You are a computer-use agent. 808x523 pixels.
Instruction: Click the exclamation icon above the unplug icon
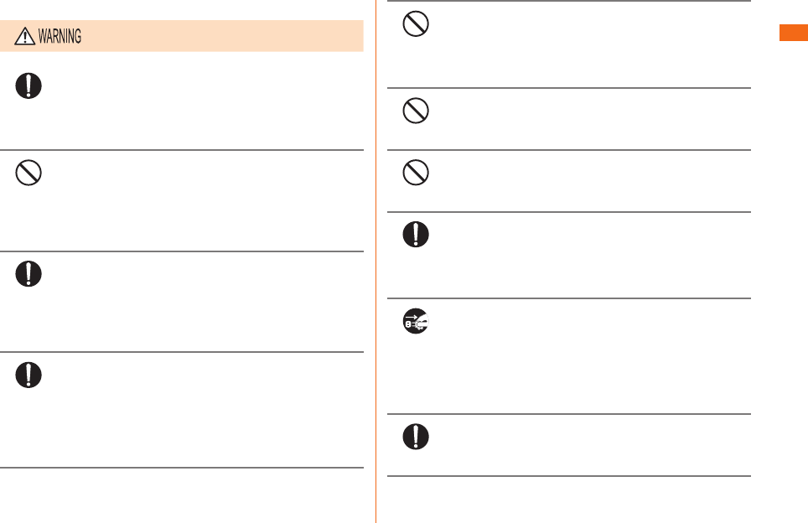pos(416,234)
